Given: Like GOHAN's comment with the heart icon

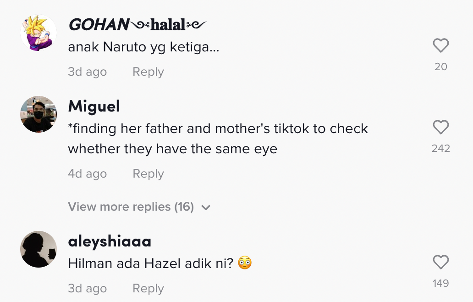Looking at the screenshot, I should click(440, 46).
